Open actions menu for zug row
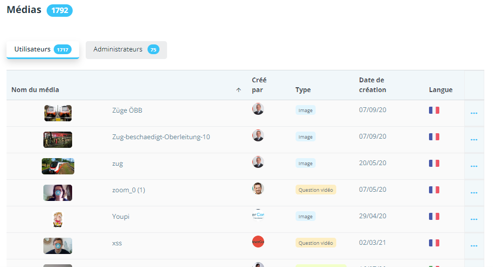This screenshot has width=493, height=267. pyautogui.click(x=473, y=166)
